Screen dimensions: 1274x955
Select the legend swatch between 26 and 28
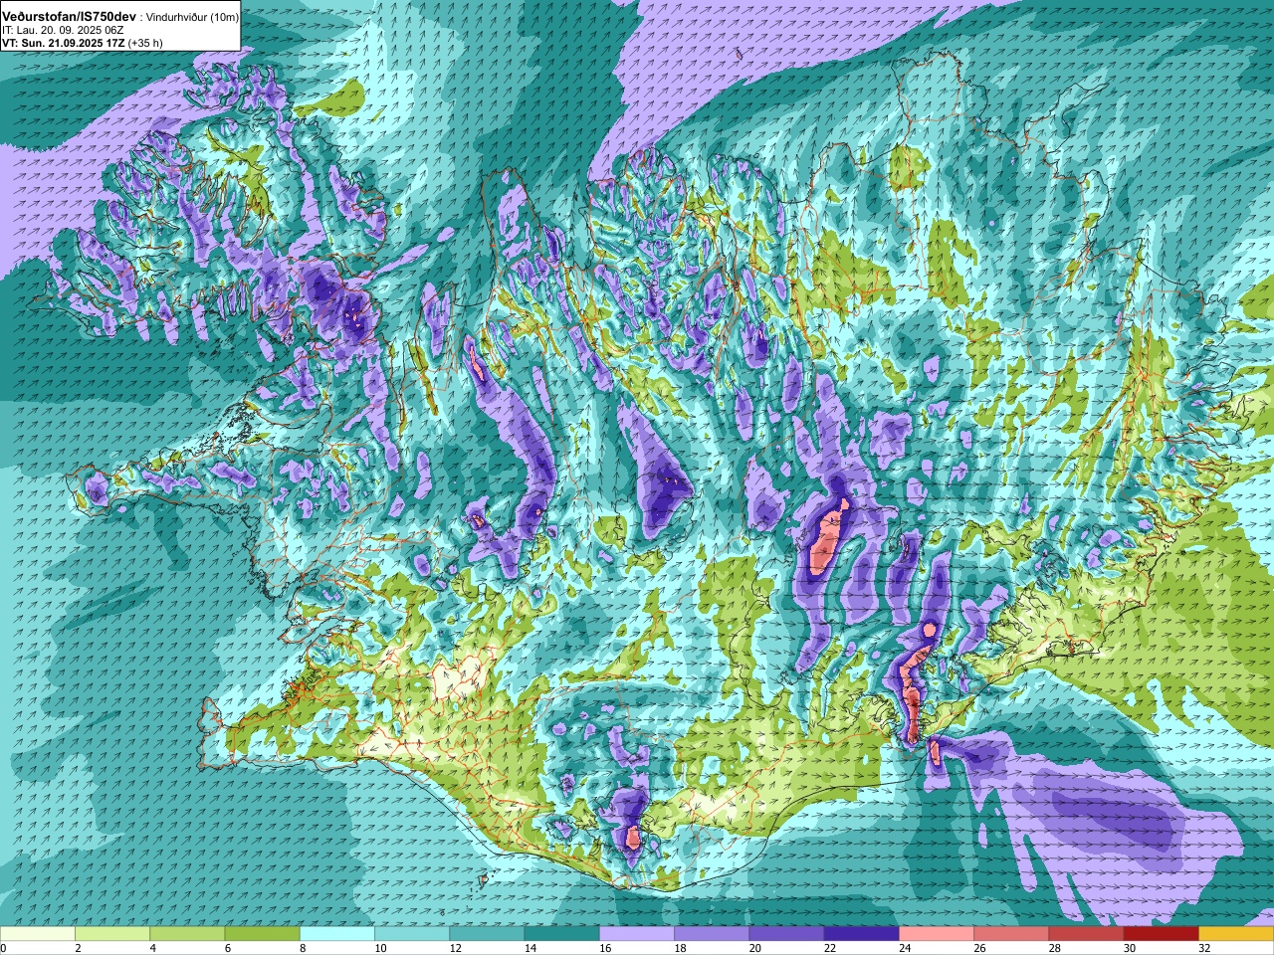coord(1011,934)
